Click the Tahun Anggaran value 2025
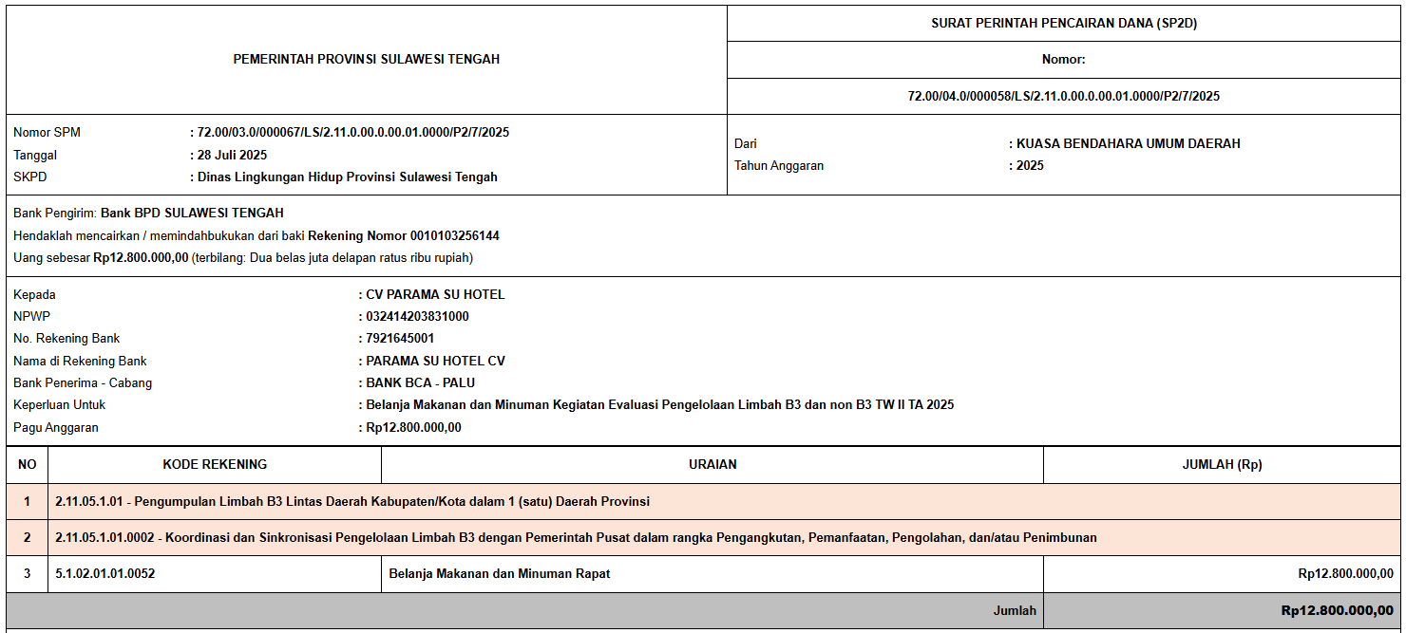The width and height of the screenshot is (1406, 633). pos(1030,165)
